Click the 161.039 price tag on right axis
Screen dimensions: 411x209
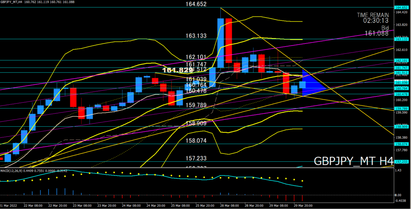(401, 83)
